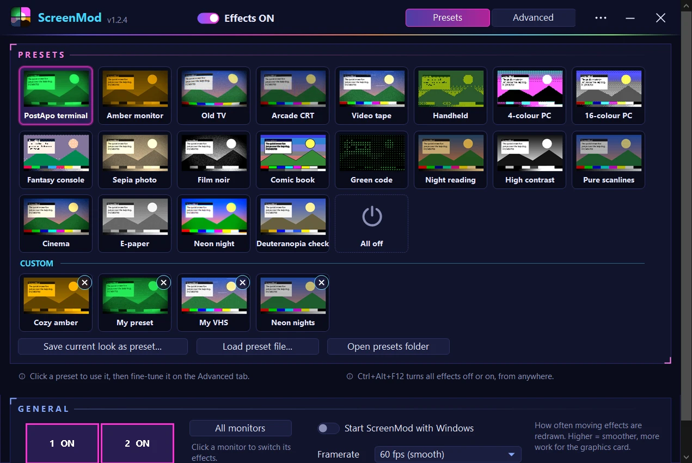The image size is (692, 463).
Task: Click Open presets folder button
Action: (x=388, y=346)
